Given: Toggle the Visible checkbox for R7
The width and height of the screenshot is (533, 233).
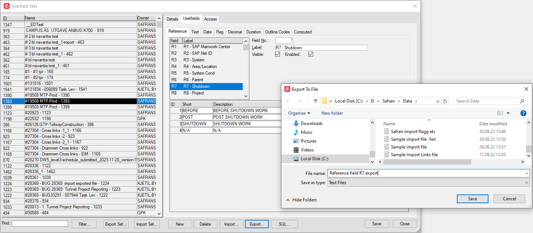Looking at the screenshot, I should 278,54.
